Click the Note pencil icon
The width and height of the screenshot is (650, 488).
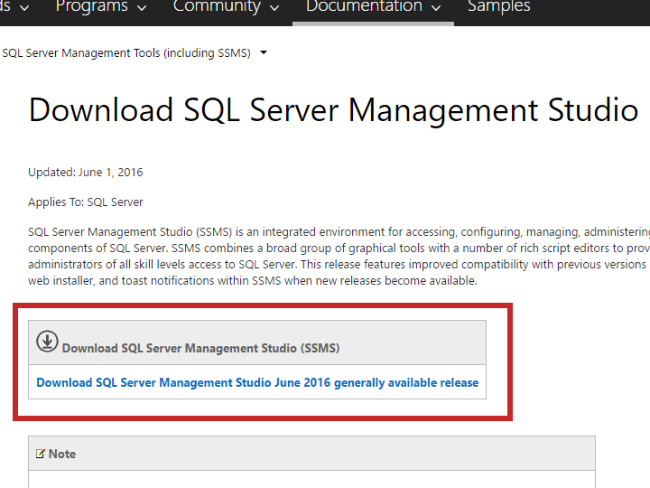[x=41, y=454]
